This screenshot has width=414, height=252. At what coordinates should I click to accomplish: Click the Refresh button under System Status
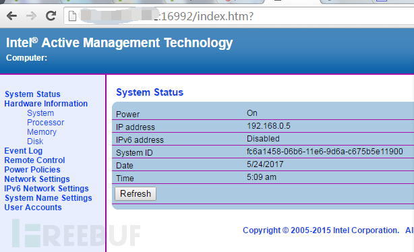point(136,193)
